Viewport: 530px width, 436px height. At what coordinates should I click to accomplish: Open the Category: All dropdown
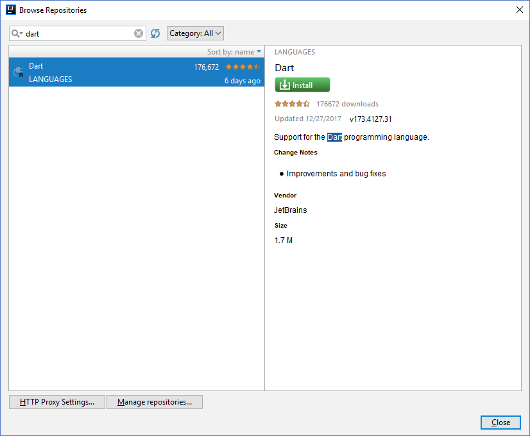195,33
